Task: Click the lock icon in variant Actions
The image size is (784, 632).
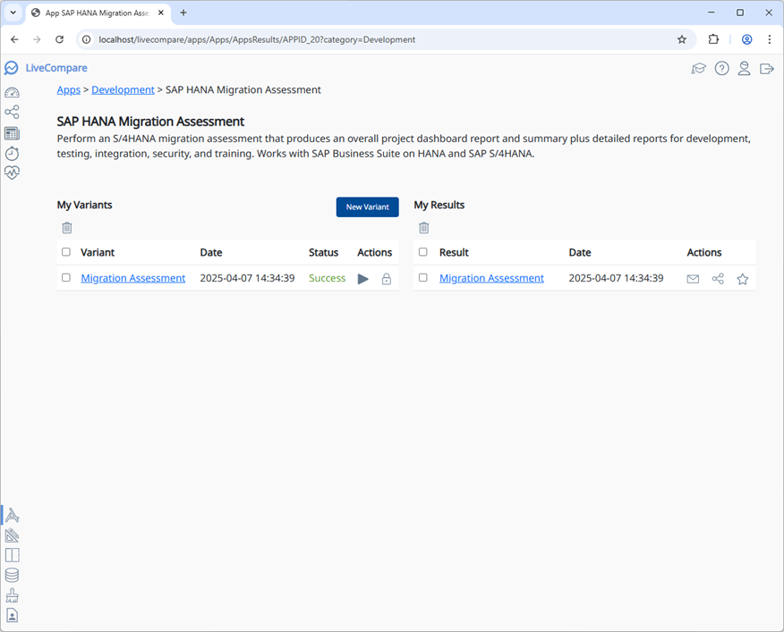Action: click(387, 279)
